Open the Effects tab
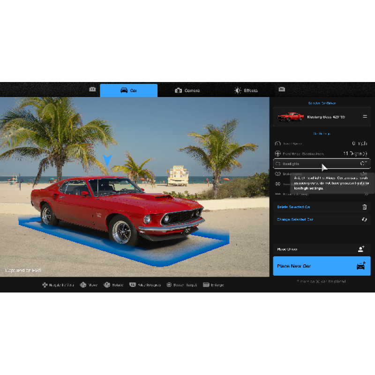This screenshot has width=375, height=375. click(246, 90)
